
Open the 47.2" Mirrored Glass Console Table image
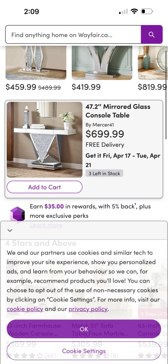coord(44,140)
